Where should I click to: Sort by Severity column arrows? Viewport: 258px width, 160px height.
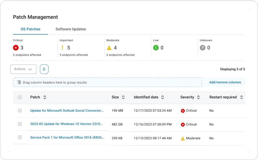point(198,97)
